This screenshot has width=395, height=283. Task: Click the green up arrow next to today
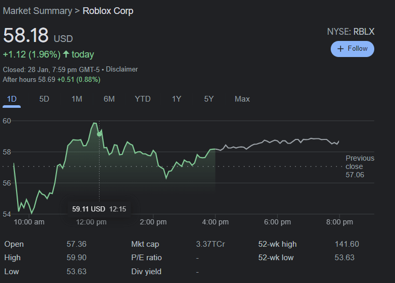click(x=66, y=54)
